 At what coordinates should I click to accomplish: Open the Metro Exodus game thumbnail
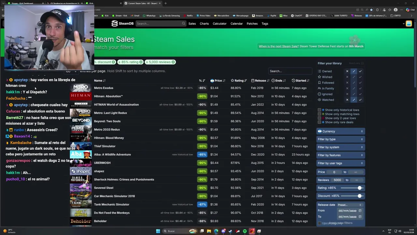81,88
